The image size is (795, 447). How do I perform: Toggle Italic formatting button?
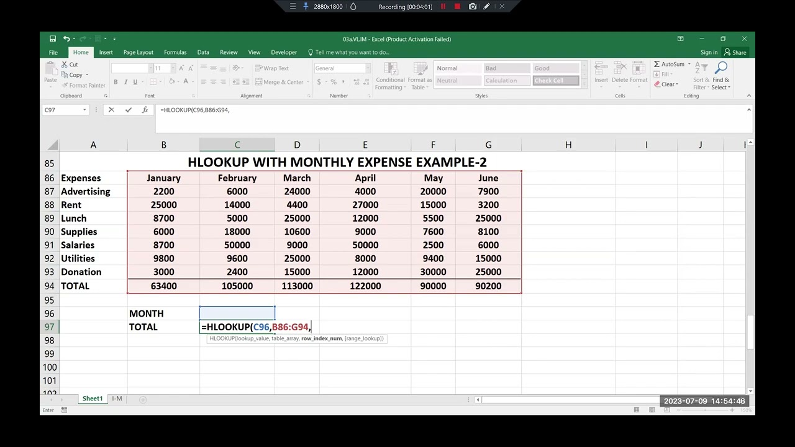[x=125, y=82]
